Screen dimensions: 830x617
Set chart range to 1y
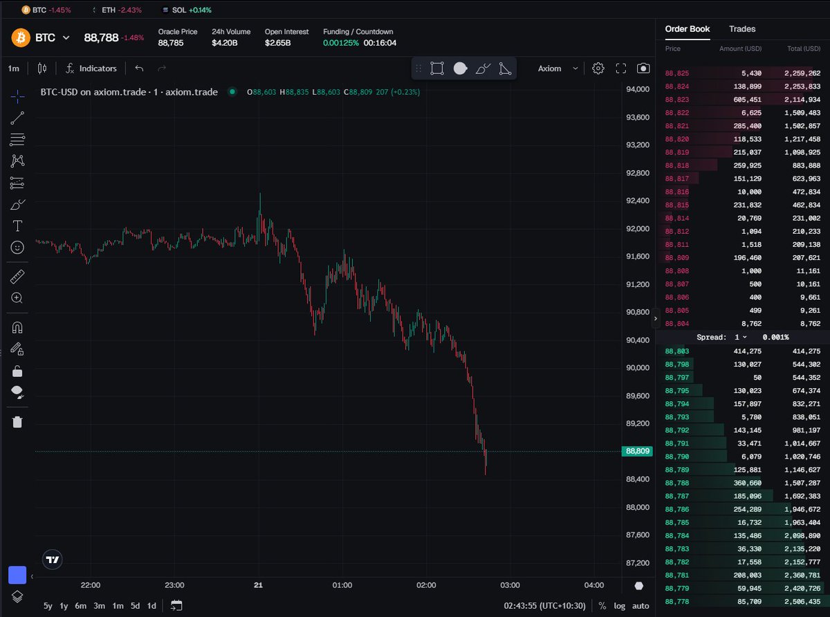pos(64,606)
